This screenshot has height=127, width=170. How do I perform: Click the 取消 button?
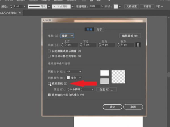(133, 107)
